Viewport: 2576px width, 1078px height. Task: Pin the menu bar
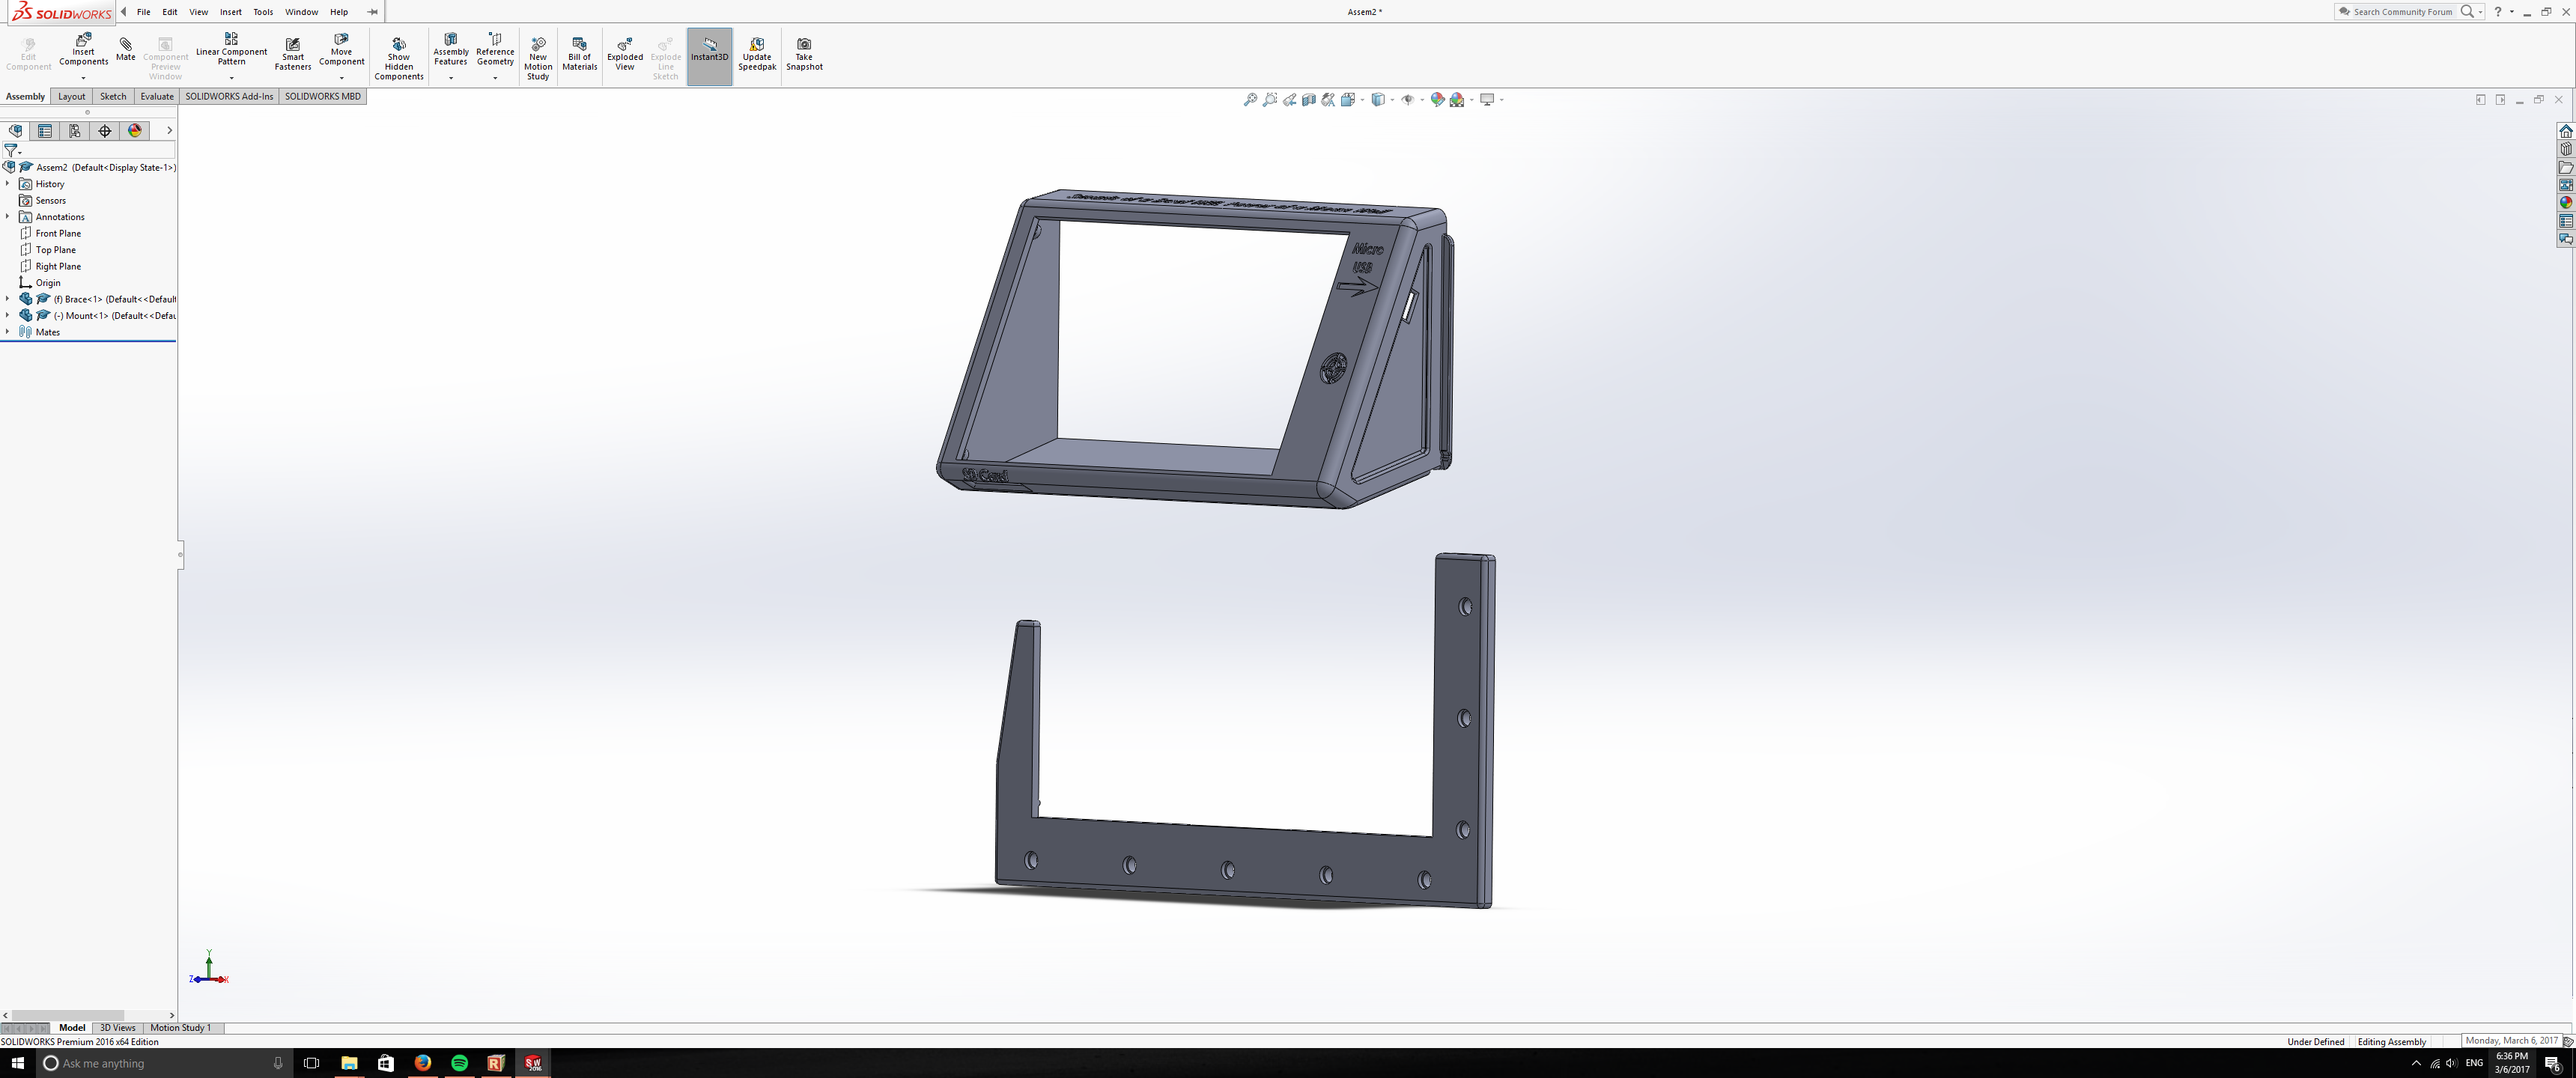(372, 12)
